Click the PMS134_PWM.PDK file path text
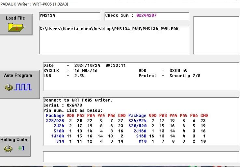 pos(109,29)
